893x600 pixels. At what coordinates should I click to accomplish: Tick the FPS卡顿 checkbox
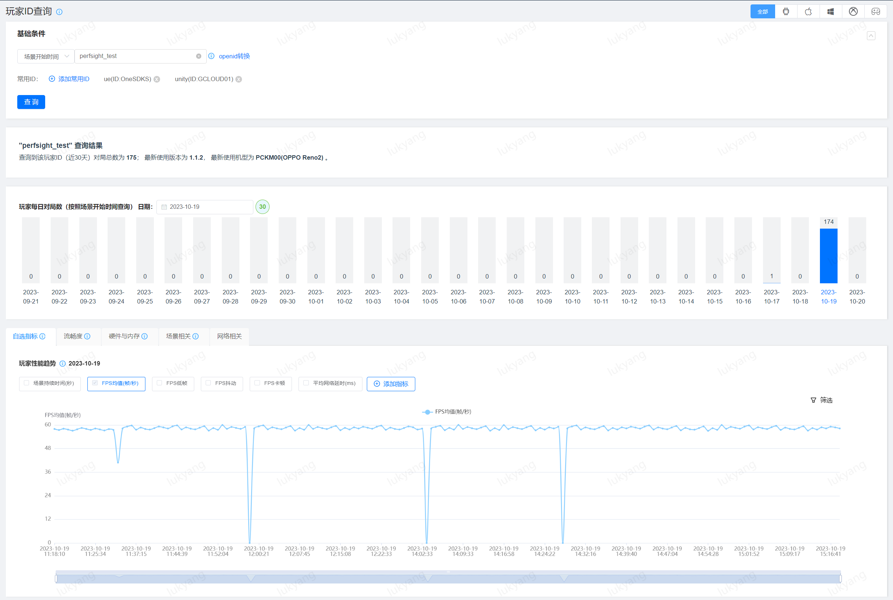point(257,383)
